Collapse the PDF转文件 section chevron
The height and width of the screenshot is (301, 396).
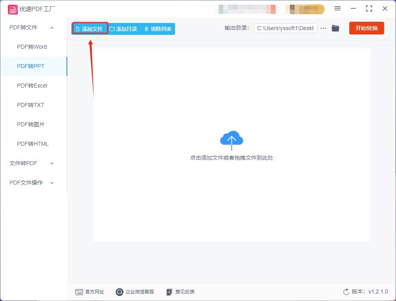click(51, 27)
